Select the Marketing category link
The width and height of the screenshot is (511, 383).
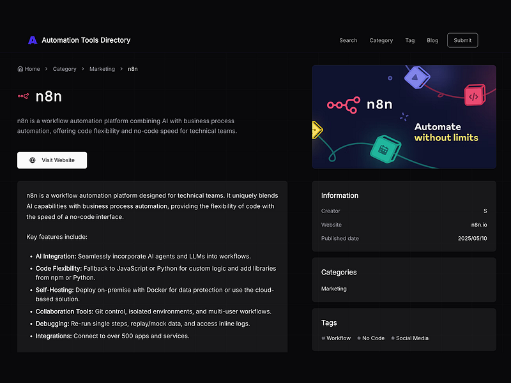[x=333, y=289]
